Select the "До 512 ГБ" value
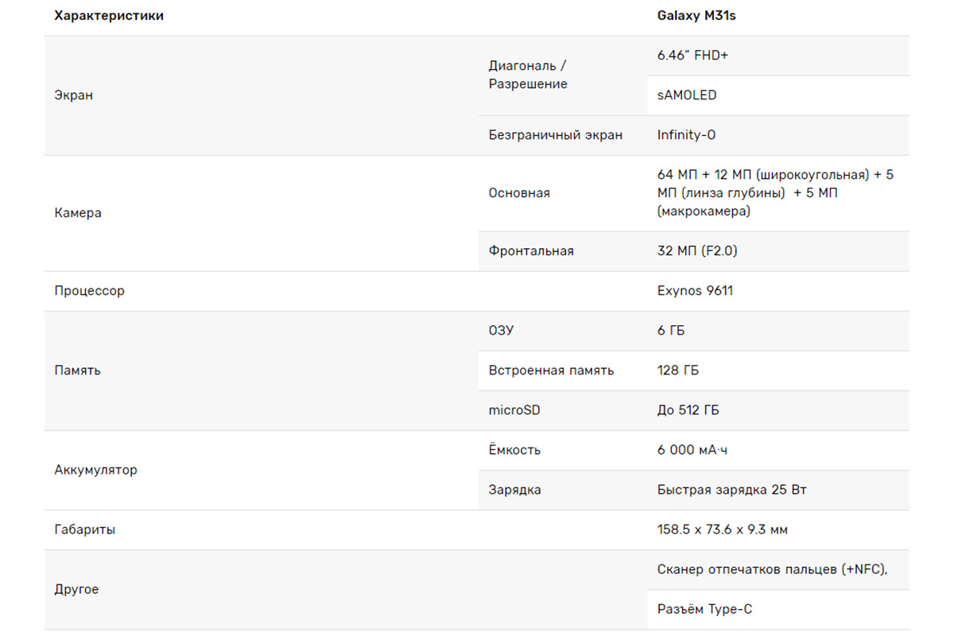Image resolution: width=954 pixels, height=636 pixels. [x=688, y=410]
